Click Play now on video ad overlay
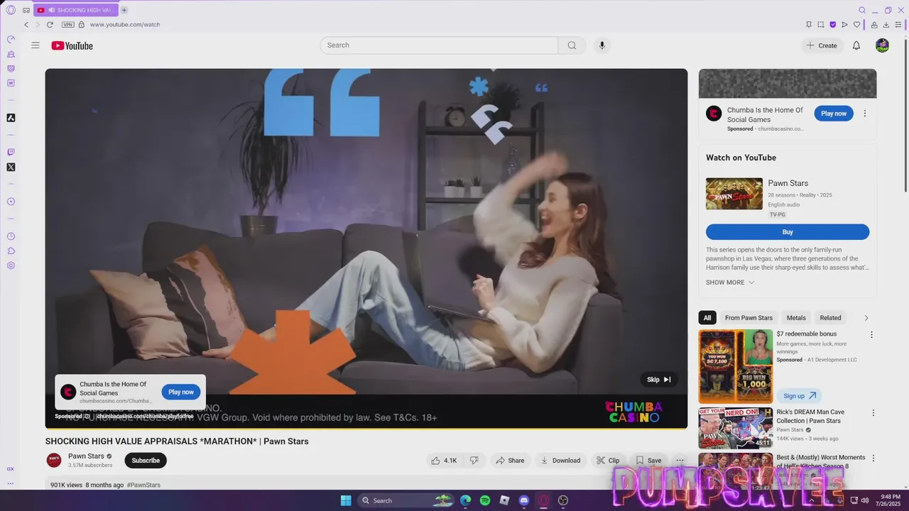 181,392
